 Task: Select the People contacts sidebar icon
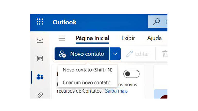40,77
